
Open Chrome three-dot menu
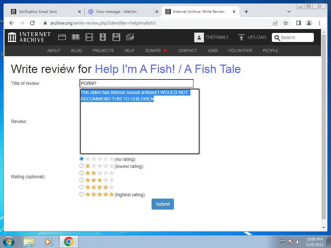pos(319,23)
